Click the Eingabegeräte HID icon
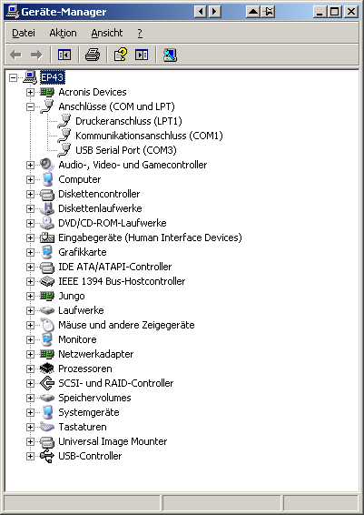Screen dimensions: 364x515 (x=47, y=237)
